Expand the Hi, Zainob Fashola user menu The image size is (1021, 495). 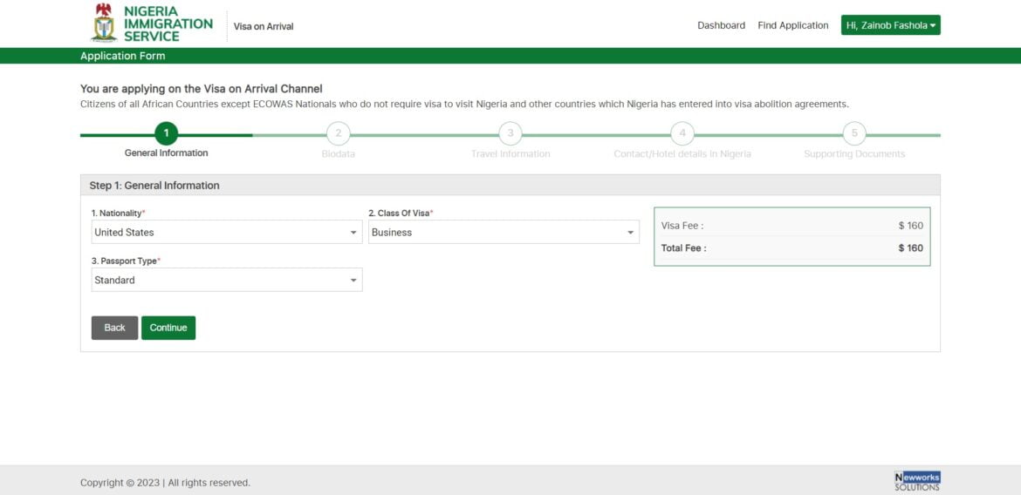click(x=891, y=25)
